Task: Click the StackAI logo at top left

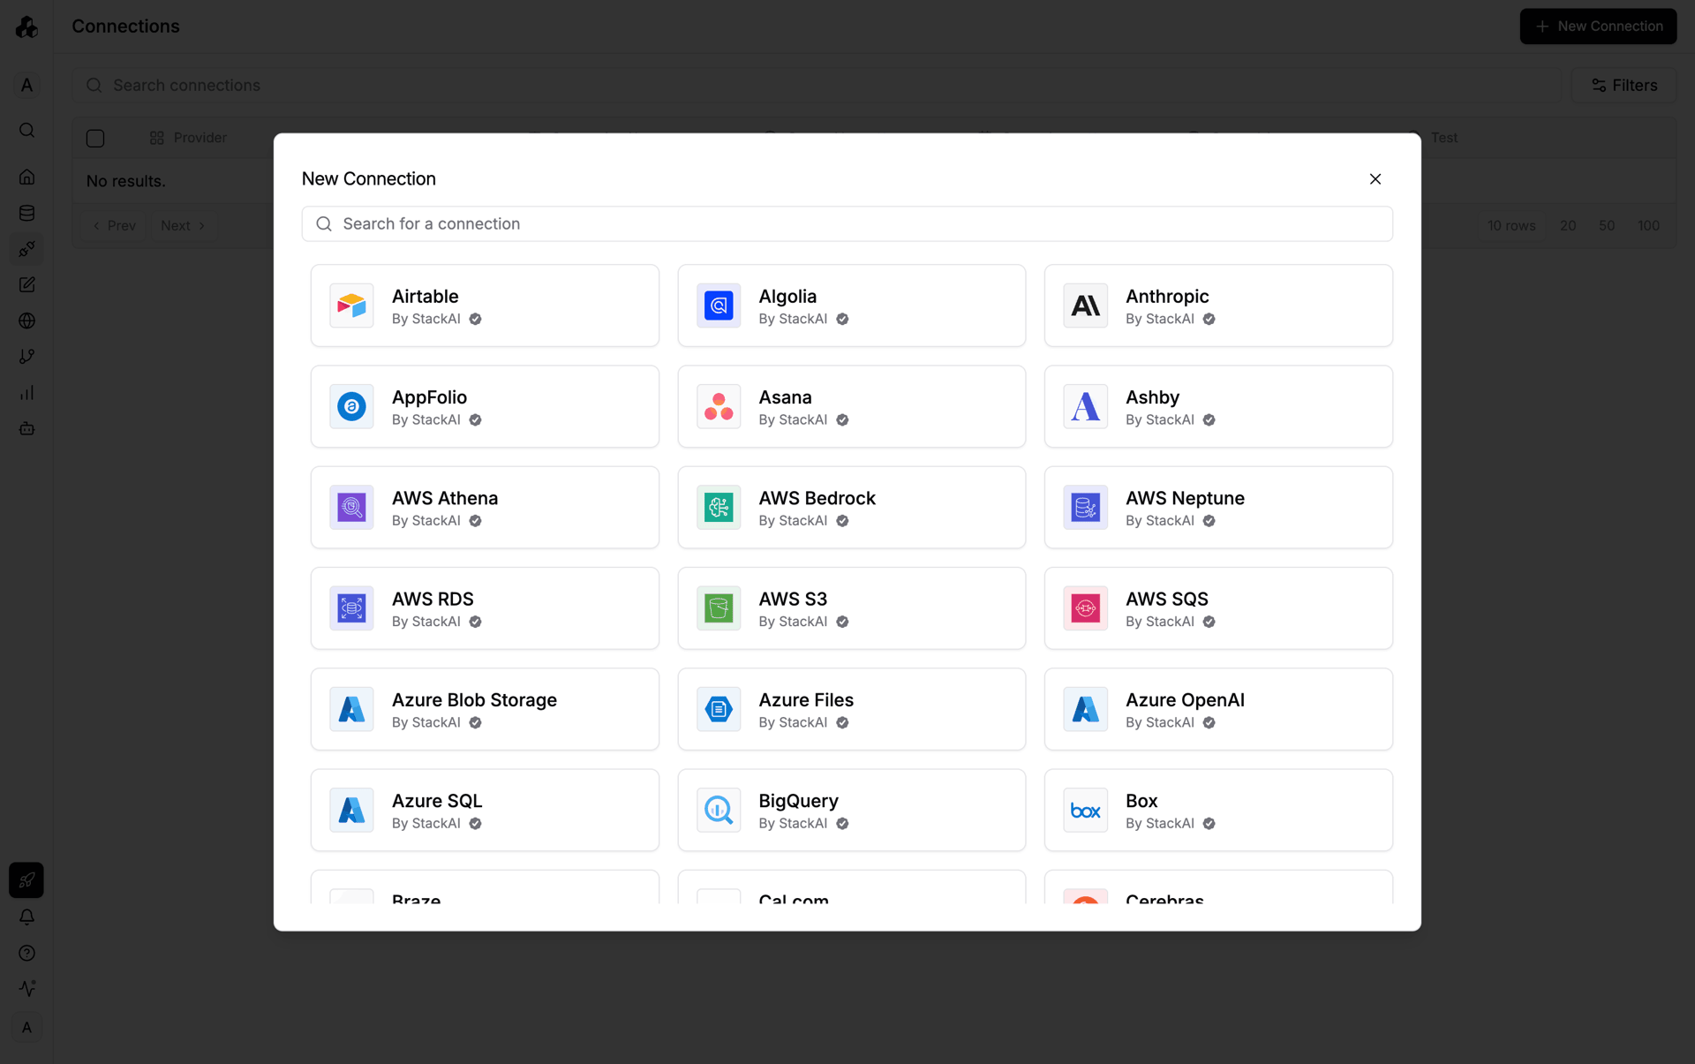Action: tap(26, 26)
